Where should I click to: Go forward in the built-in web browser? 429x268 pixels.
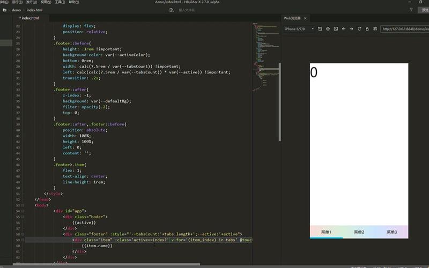click(351, 29)
